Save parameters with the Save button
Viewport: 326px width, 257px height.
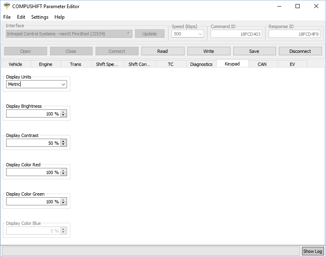(x=254, y=51)
